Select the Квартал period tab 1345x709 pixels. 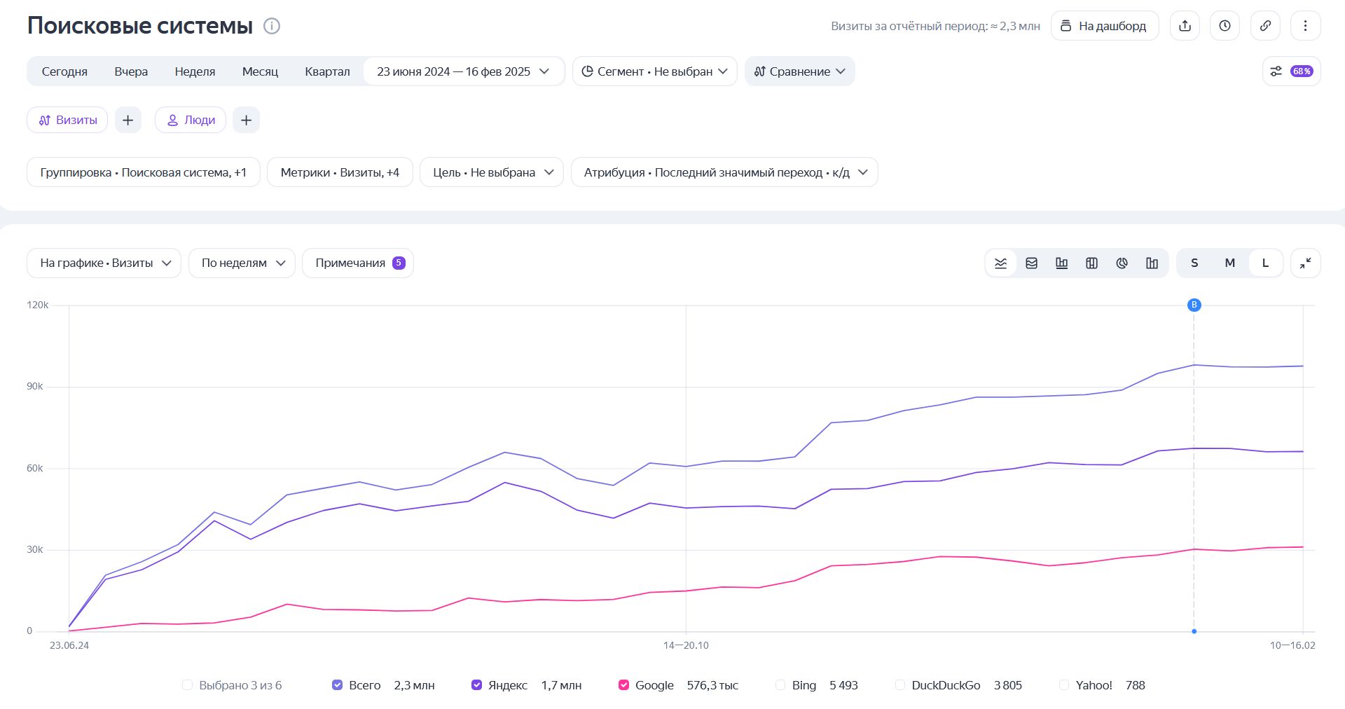pos(327,71)
